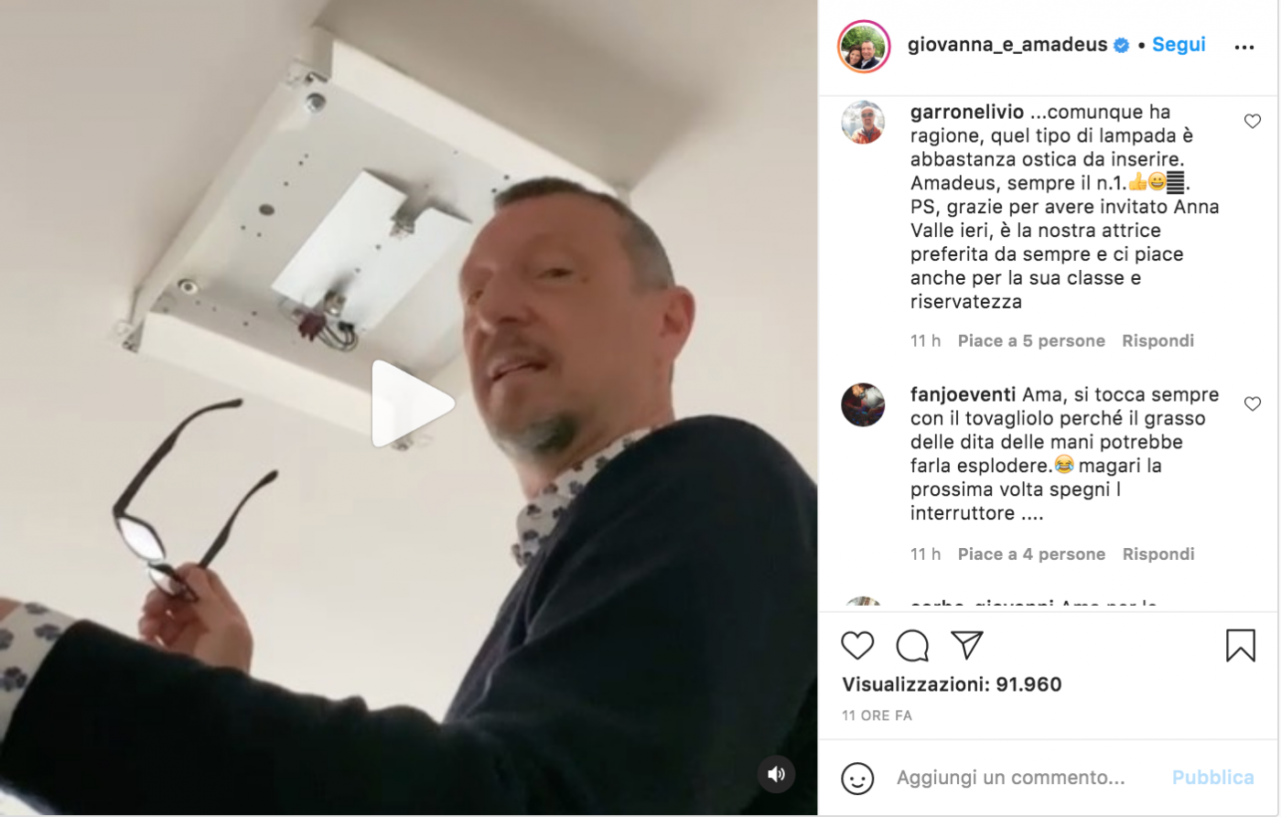The image size is (1281, 817).
Task: Open garronelivio's avatar thumbnail
Action: tap(863, 122)
